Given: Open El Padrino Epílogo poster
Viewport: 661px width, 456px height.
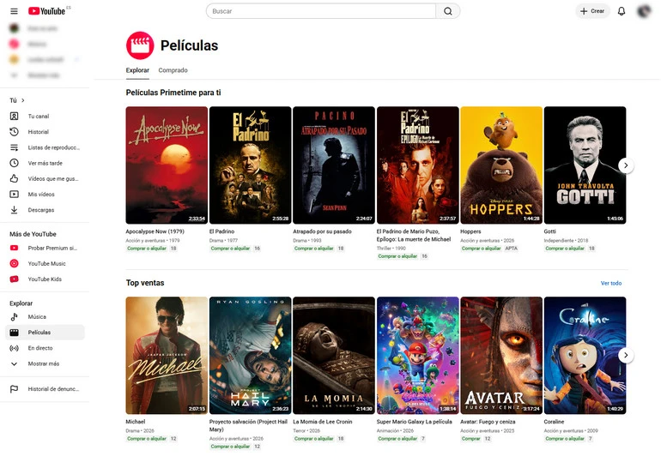Looking at the screenshot, I should 418,165.
